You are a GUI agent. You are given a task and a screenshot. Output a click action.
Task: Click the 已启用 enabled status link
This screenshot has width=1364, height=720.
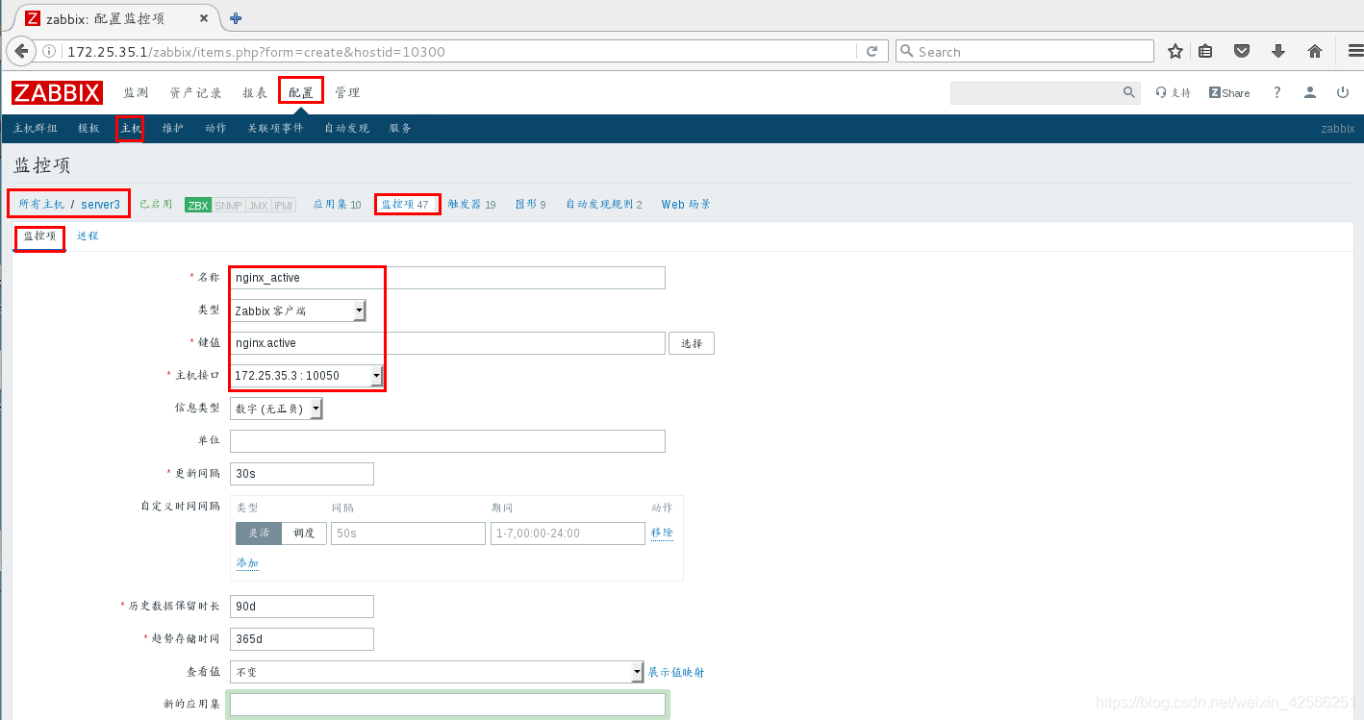156,204
